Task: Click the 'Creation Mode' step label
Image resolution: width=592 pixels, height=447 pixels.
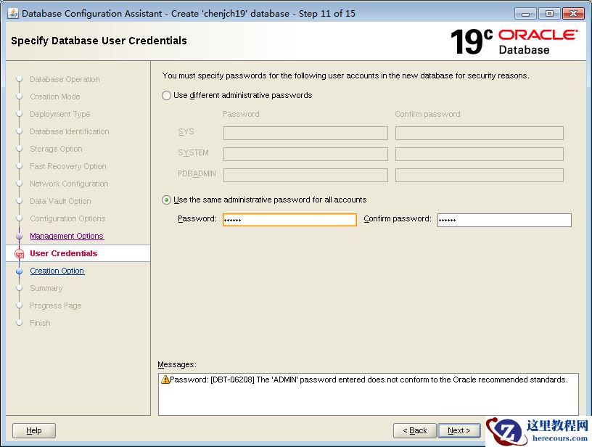Action: coord(54,97)
